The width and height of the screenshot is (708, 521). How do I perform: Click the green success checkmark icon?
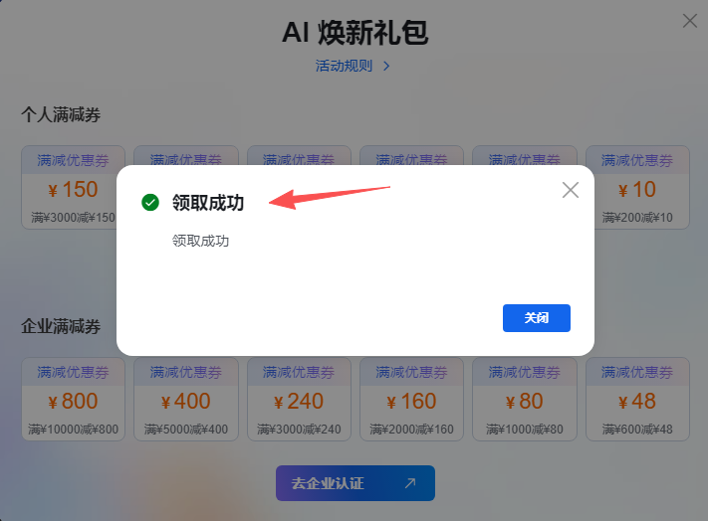point(150,203)
